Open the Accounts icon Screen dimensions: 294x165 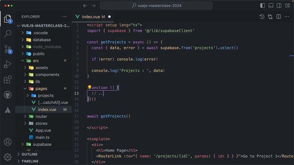pos(8,142)
